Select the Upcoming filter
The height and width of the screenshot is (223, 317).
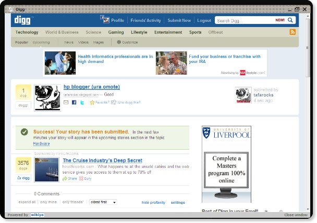(41, 42)
